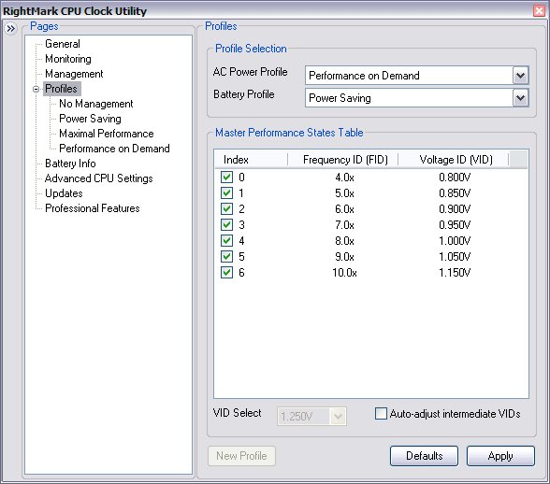Select the Profiles tree node
The width and height of the screenshot is (550, 484).
pyautogui.click(x=62, y=89)
